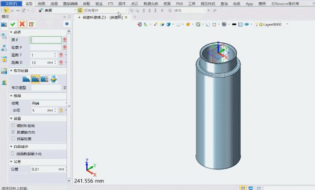Collapse the 自动减少 section
The height and width of the screenshot is (190, 315).
pos(11,146)
